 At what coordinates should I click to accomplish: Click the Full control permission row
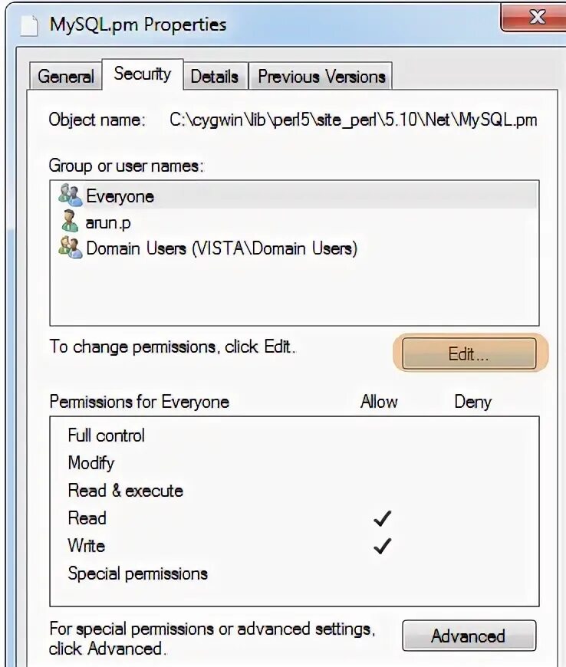click(x=107, y=435)
